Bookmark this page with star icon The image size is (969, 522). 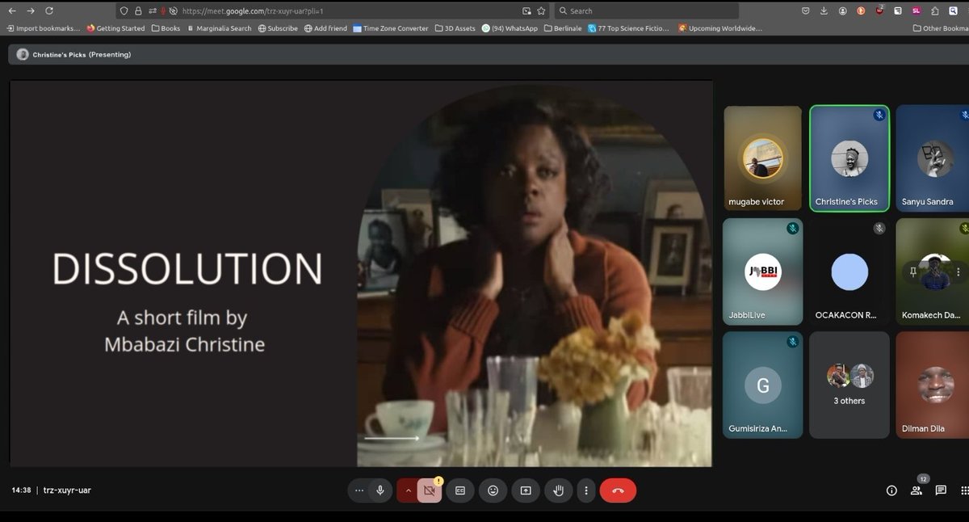(541, 11)
